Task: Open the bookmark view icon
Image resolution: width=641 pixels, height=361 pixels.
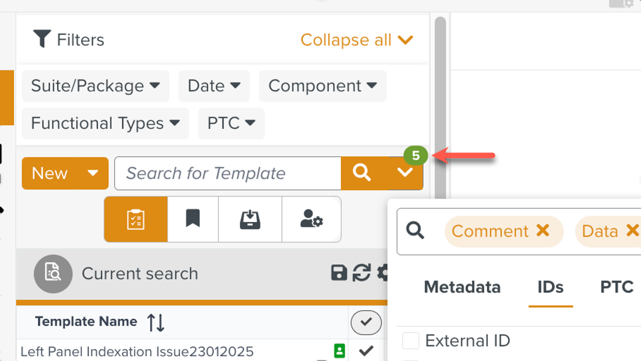Action: [192, 220]
